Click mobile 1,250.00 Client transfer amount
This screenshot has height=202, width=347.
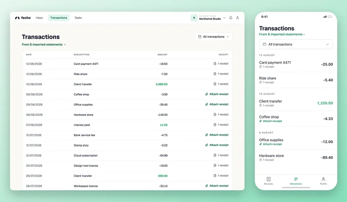(325, 103)
